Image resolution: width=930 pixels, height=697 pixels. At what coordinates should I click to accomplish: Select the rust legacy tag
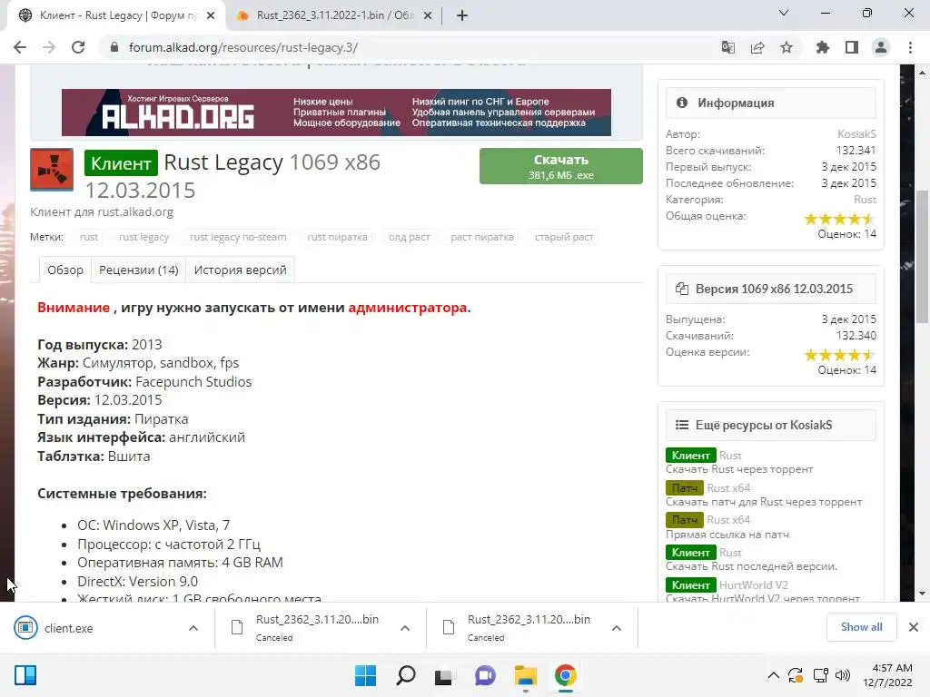(144, 237)
